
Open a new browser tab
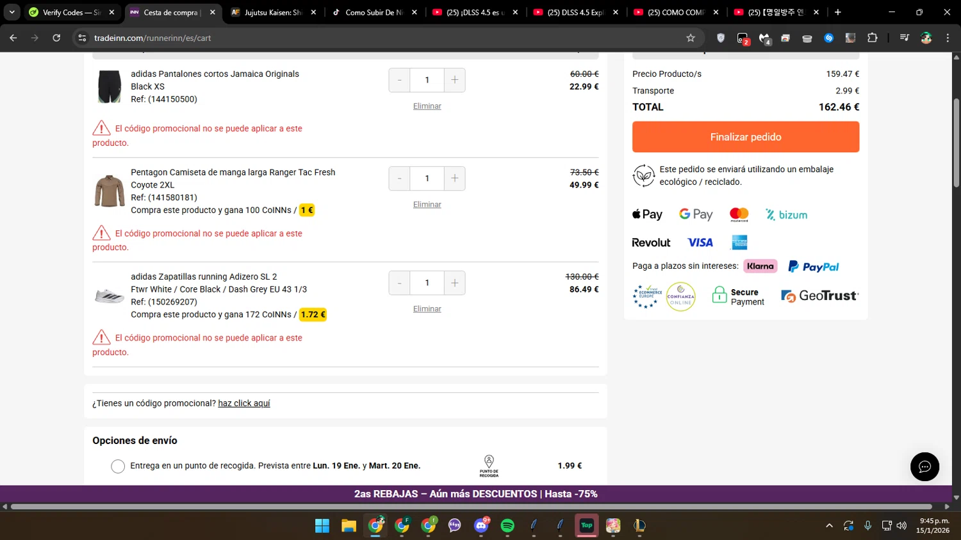pyautogui.click(x=837, y=12)
